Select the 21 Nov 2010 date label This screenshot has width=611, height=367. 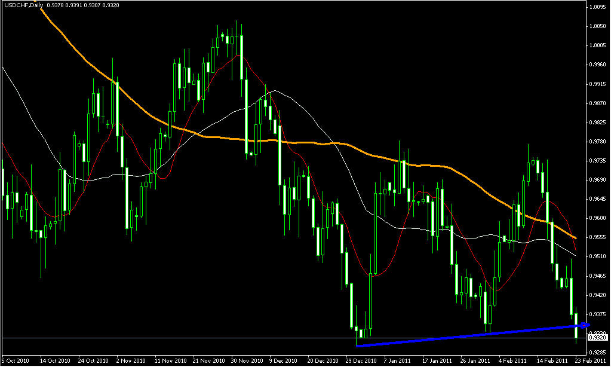(x=208, y=361)
